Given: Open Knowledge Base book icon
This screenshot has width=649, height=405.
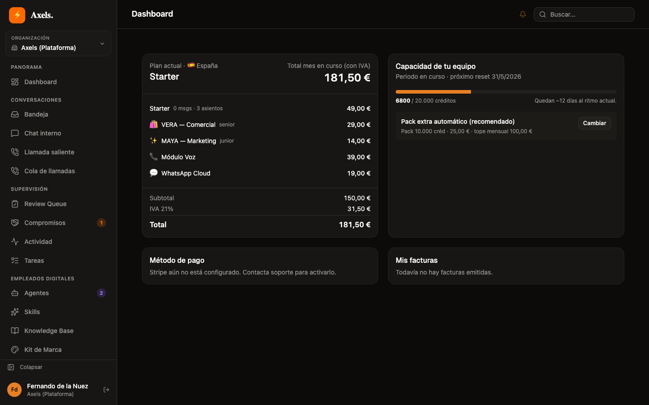Looking at the screenshot, I should [15, 331].
